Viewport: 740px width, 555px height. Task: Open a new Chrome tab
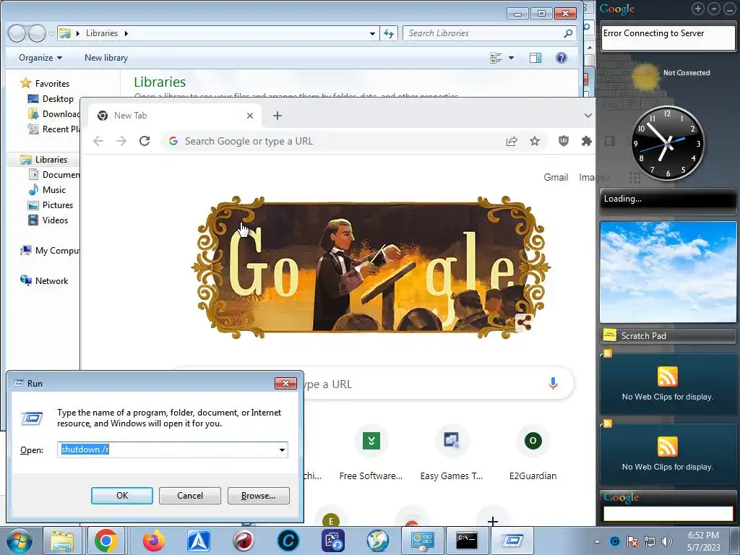[x=277, y=116]
